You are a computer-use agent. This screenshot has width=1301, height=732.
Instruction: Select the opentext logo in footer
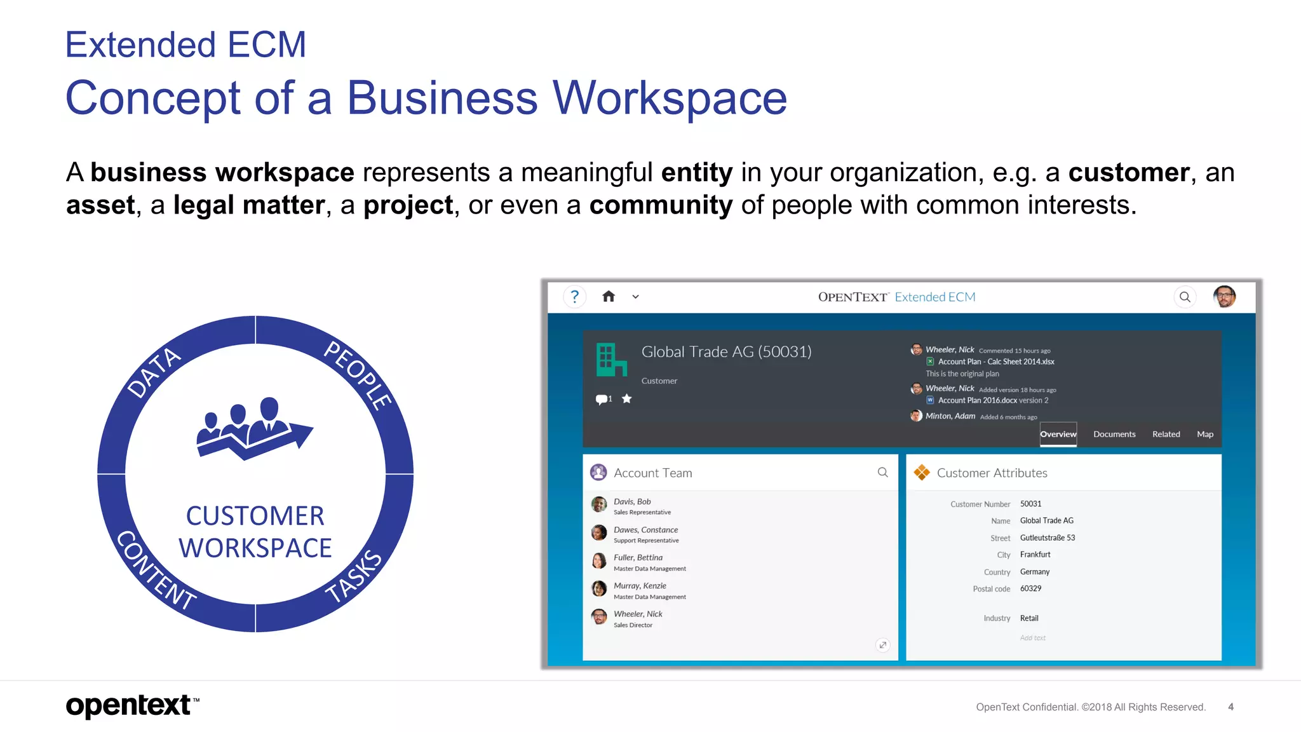point(132,706)
